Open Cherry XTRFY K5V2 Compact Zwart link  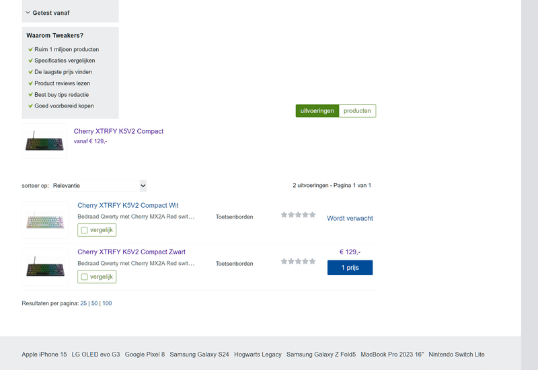click(131, 252)
